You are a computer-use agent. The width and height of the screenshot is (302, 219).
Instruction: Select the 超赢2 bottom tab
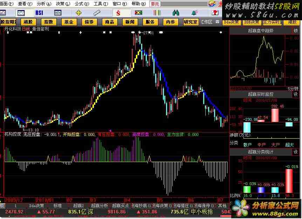click(x=78, y=206)
